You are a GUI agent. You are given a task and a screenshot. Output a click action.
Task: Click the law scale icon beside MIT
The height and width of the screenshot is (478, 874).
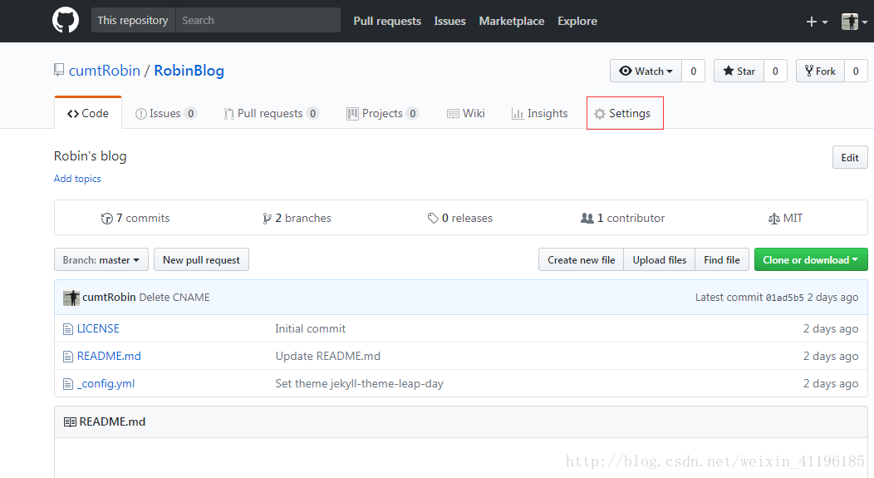[773, 219]
